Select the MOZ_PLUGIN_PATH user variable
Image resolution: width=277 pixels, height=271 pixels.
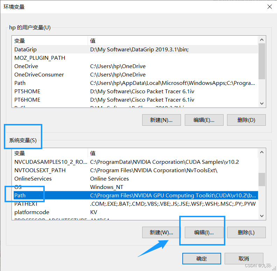click(136, 58)
